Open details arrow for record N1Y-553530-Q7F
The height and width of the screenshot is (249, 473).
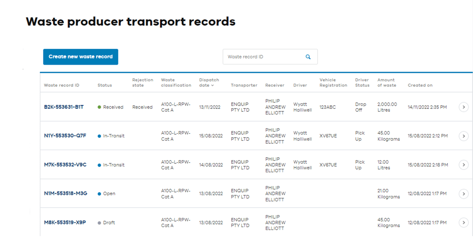pos(463,136)
